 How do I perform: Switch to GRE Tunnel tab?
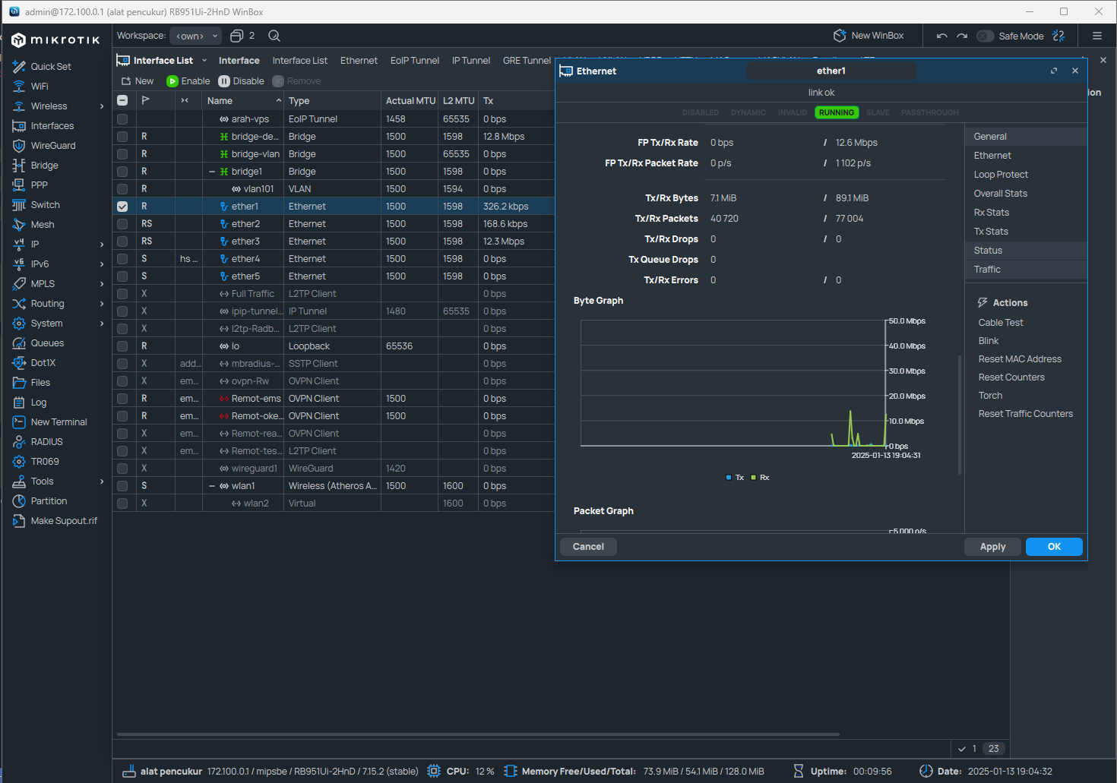(x=527, y=61)
